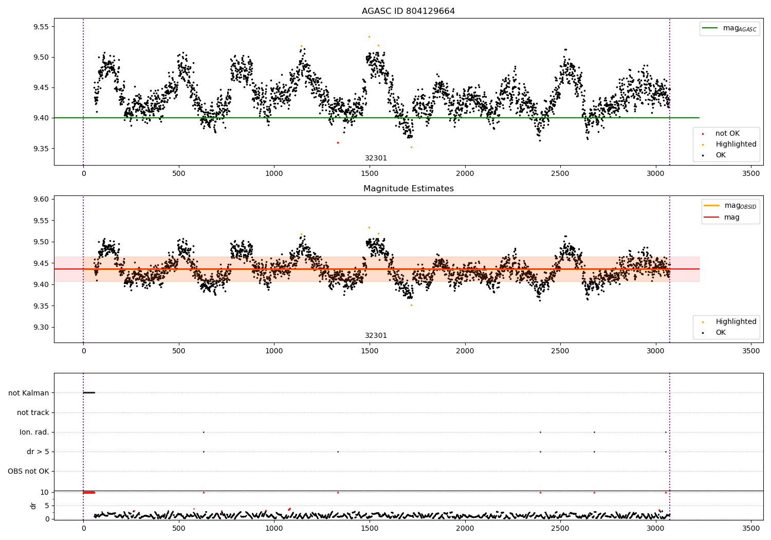Click the 32301 label in top plot
This screenshot has height=540, width=771.
(376, 158)
